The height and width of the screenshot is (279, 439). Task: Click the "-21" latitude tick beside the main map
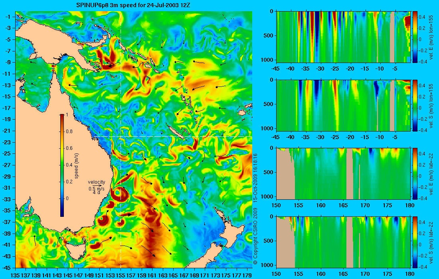coord(7,131)
